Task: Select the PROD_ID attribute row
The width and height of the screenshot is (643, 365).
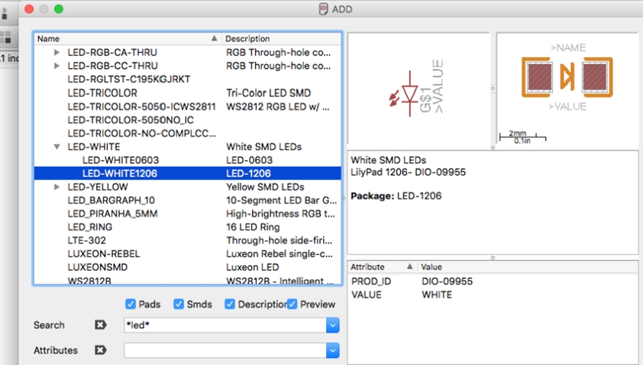Action: coord(493,281)
